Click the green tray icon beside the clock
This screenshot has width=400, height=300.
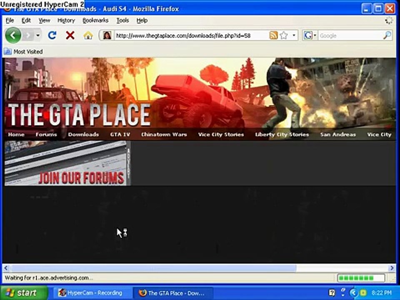click(363, 292)
